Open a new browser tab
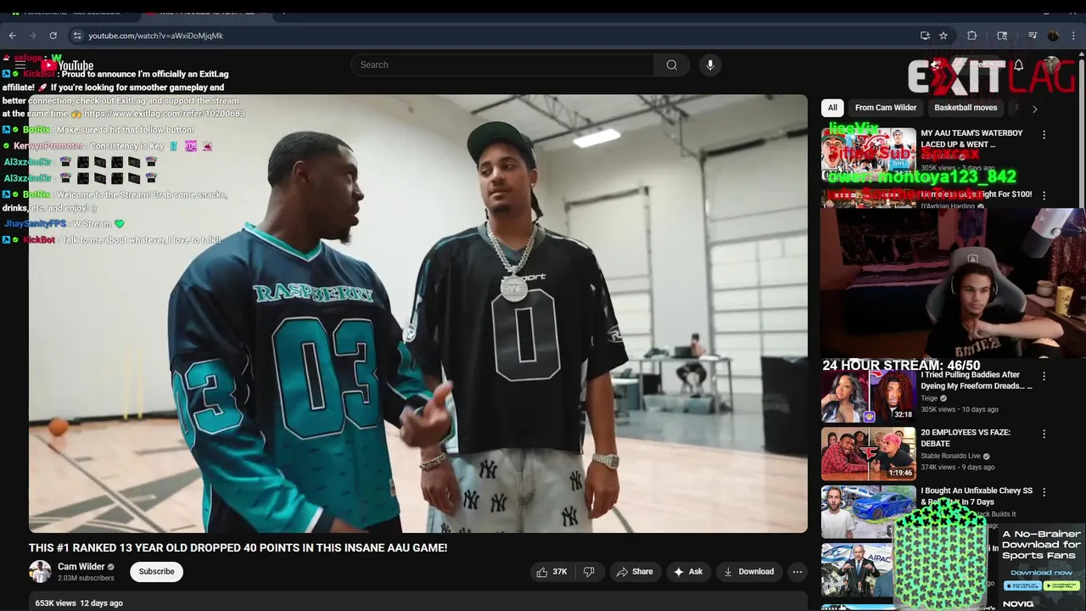 283,12
